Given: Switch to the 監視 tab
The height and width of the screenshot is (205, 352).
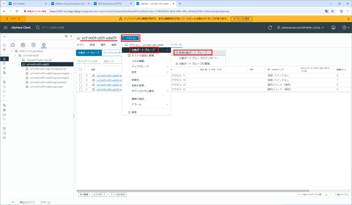Looking at the screenshot, I should pyautogui.click(x=92, y=45).
